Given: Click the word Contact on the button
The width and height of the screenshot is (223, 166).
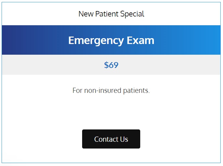Looking at the screenshot, I should tap(106, 139).
